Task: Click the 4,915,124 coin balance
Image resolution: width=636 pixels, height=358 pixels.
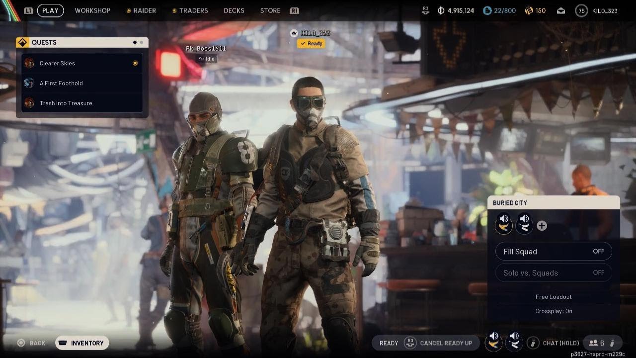Action: [461, 10]
